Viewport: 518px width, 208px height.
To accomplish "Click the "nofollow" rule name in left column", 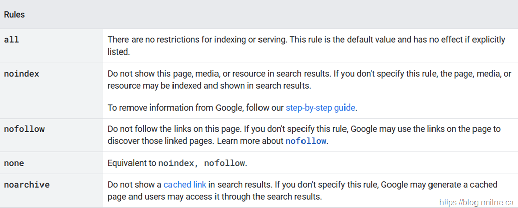I will [24, 129].
